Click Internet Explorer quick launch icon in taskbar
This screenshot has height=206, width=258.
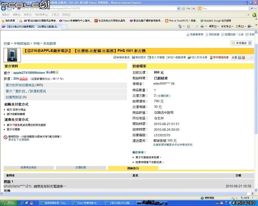click(x=23, y=203)
